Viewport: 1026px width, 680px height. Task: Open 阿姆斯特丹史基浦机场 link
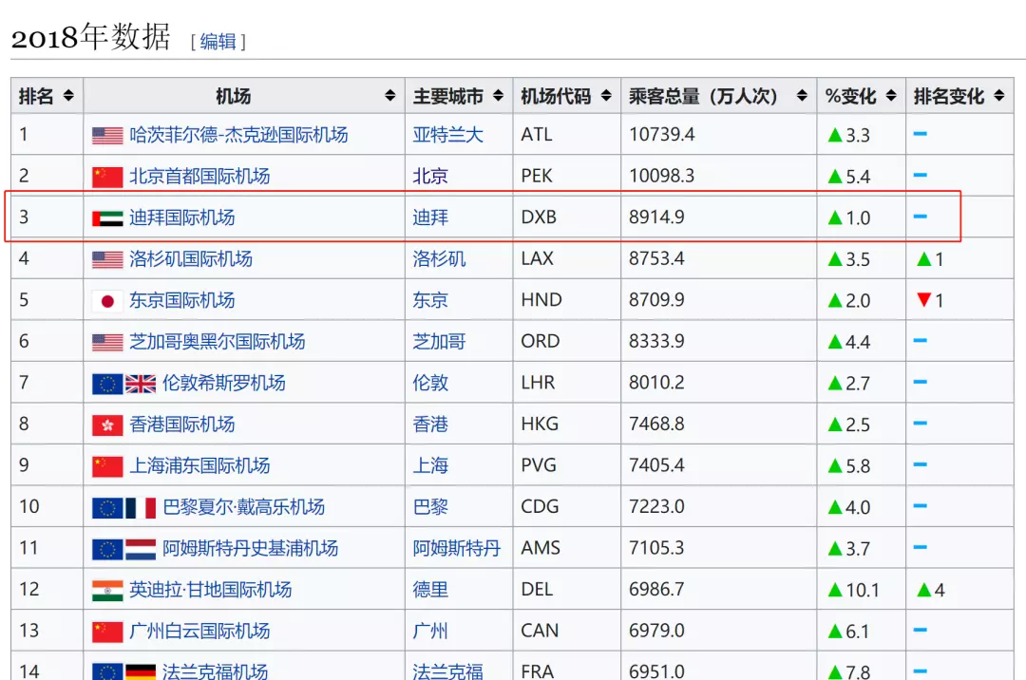click(251, 548)
